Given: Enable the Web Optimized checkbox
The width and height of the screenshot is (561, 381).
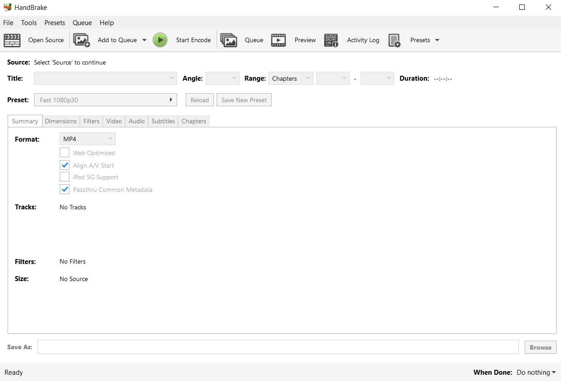Looking at the screenshot, I should (65, 152).
